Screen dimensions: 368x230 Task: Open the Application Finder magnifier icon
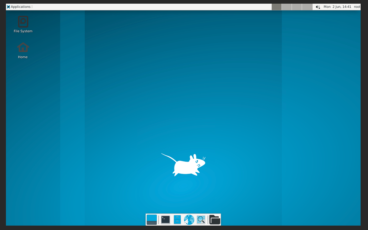201,220
